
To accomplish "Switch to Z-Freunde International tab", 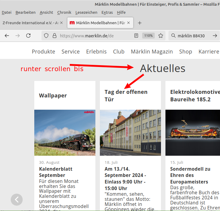I will coord(30,23).
